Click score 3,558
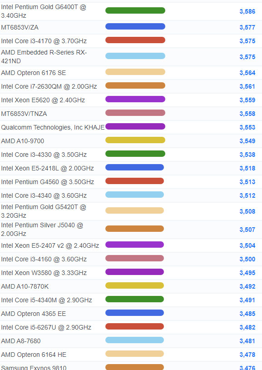 tap(247, 114)
